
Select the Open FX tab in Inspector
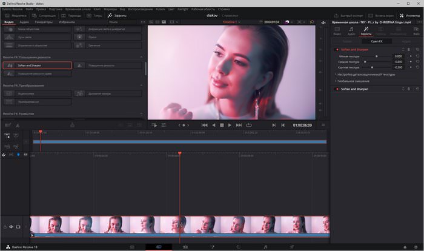pyautogui.click(x=376, y=41)
